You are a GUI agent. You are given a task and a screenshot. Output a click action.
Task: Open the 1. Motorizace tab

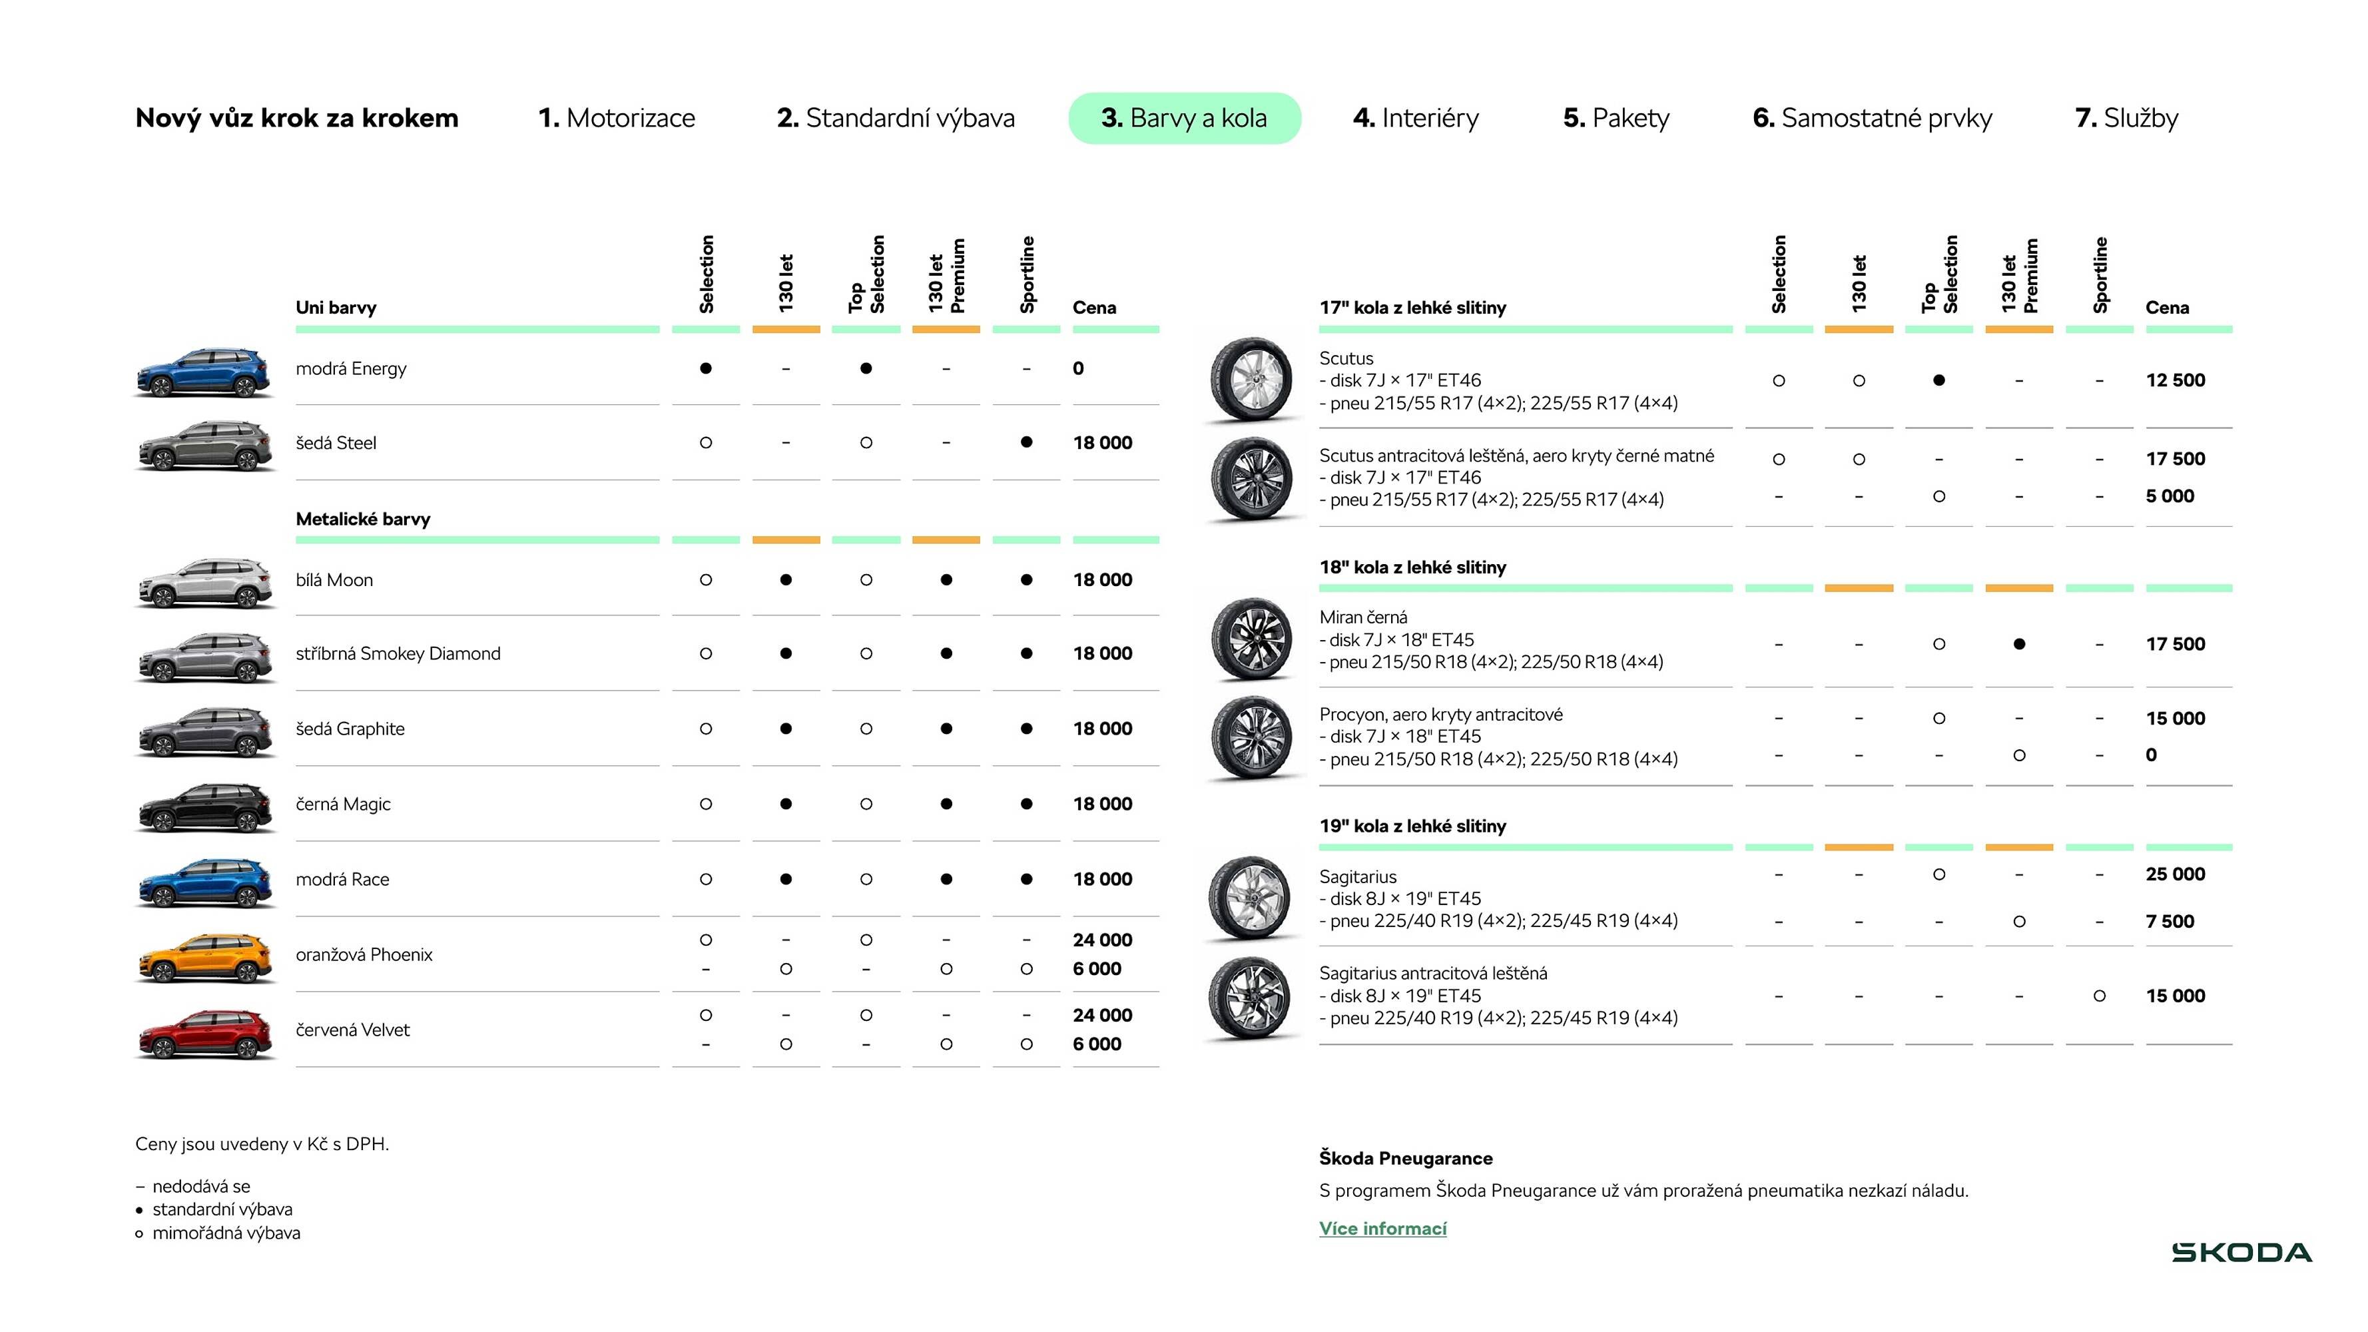coord(616,118)
